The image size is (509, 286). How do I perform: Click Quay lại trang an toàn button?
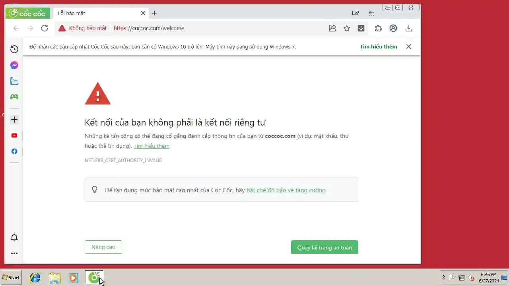(x=324, y=247)
